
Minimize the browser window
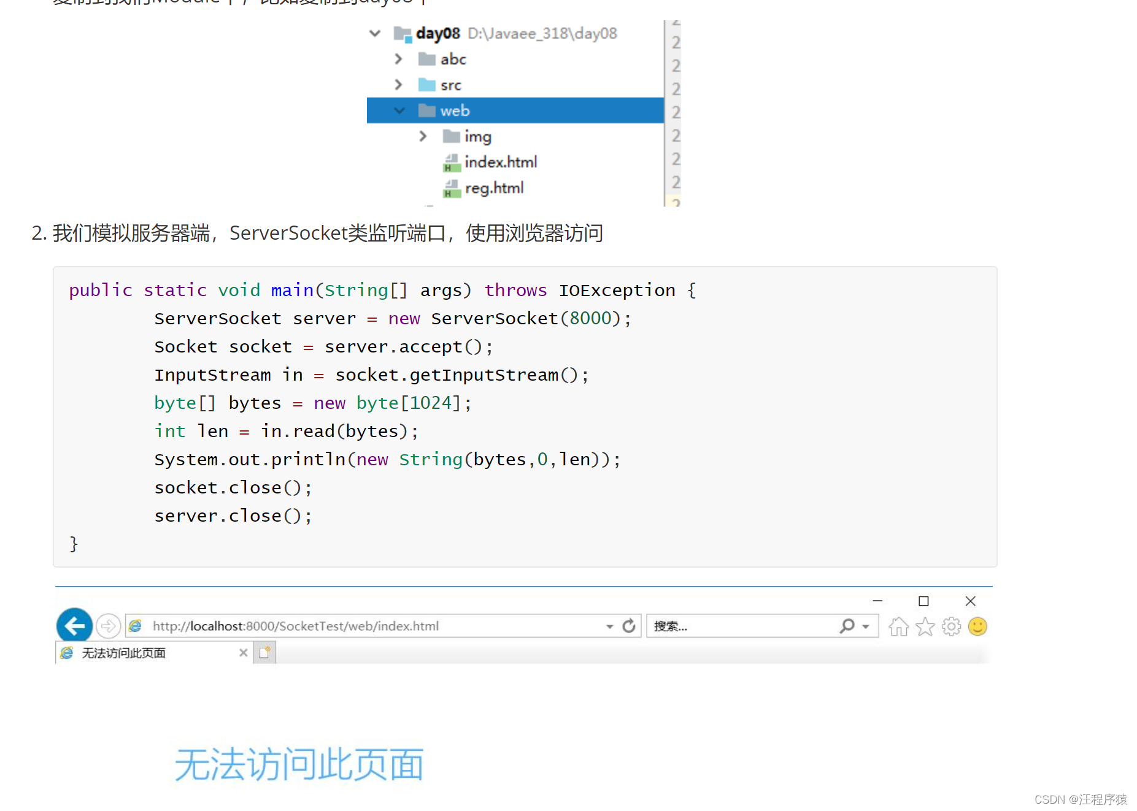877,601
